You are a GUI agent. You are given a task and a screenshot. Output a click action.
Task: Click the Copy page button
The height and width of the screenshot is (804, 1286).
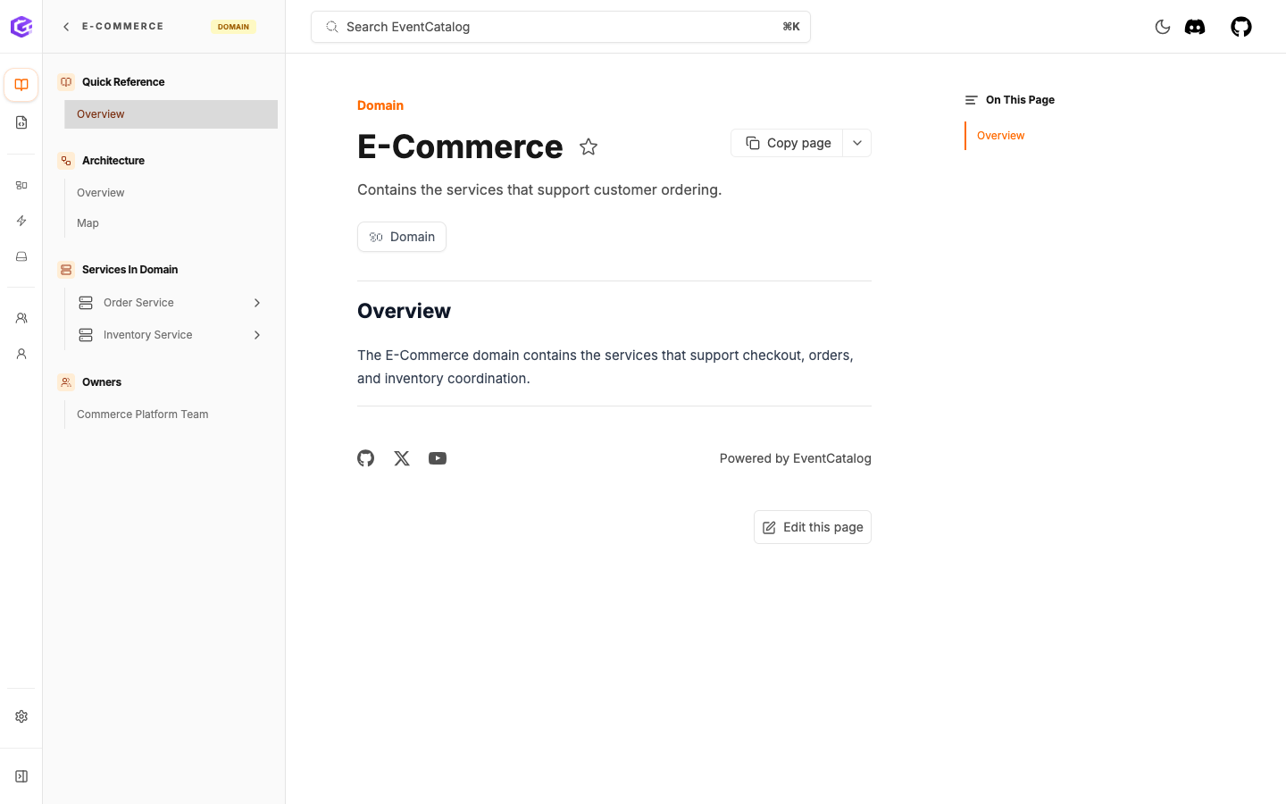tap(787, 143)
